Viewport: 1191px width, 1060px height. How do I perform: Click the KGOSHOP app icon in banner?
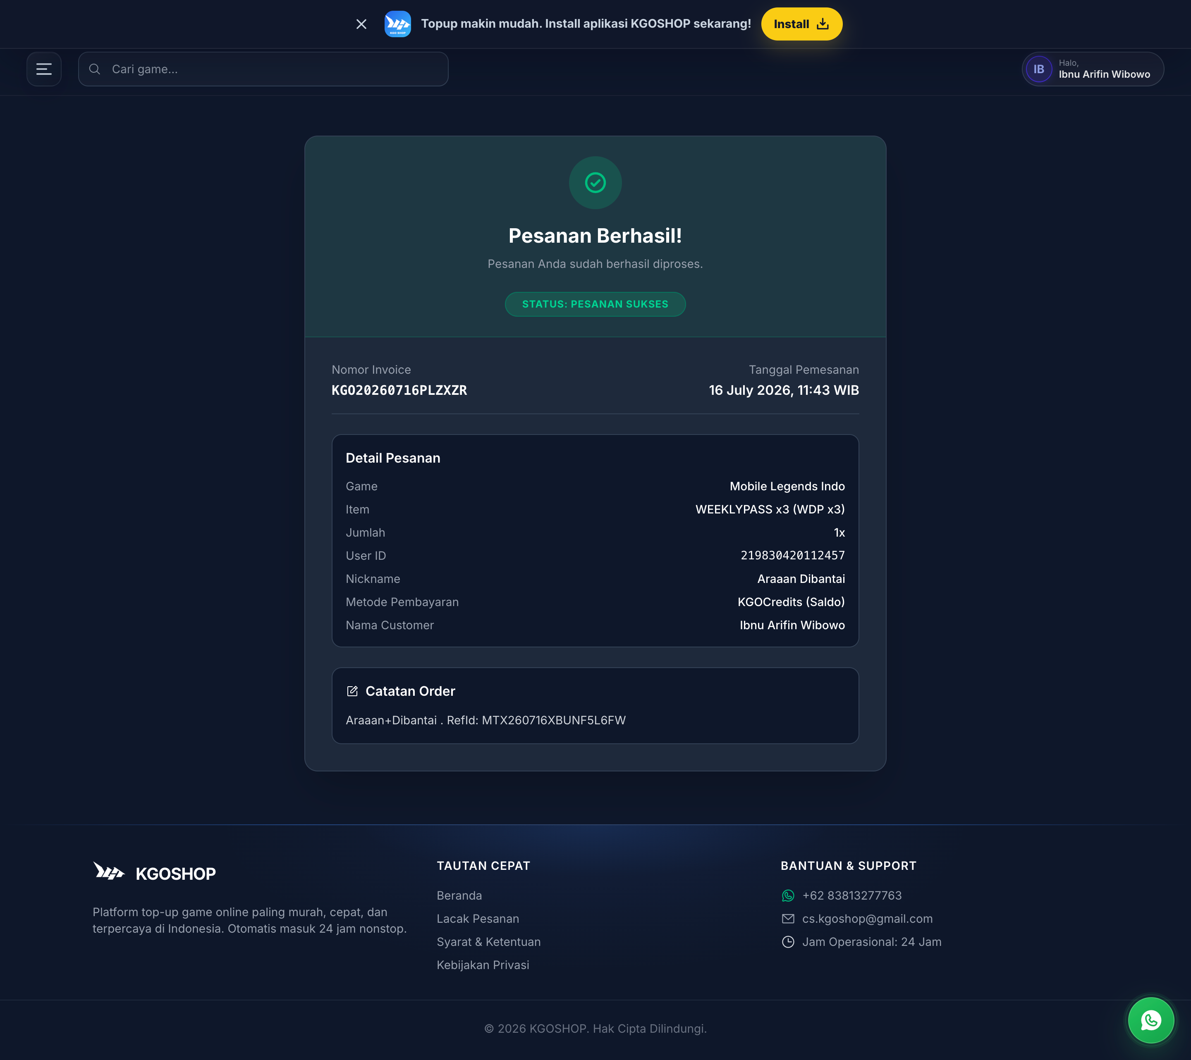pos(397,24)
